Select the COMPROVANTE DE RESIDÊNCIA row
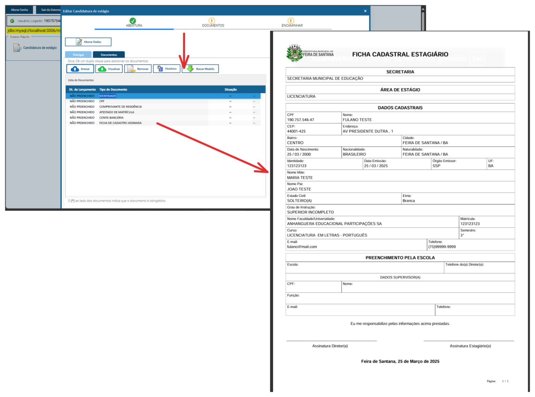This screenshot has height=397, width=535. point(120,107)
